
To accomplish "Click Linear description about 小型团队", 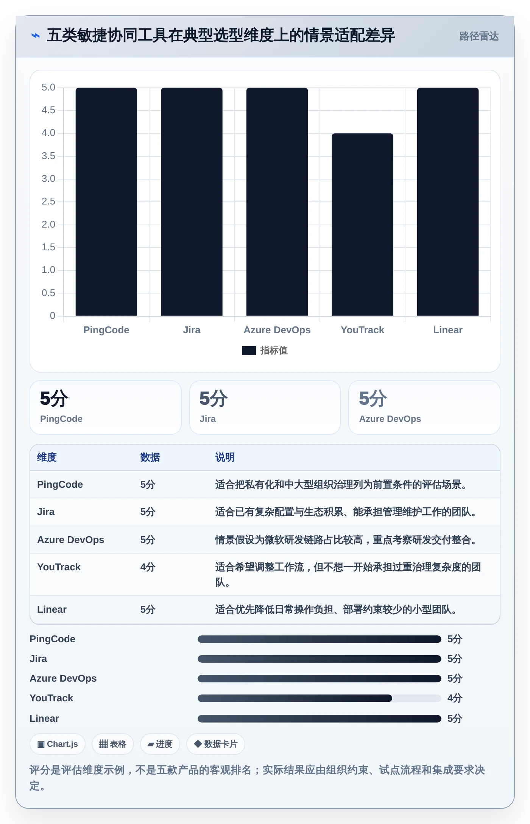I will pos(336,610).
